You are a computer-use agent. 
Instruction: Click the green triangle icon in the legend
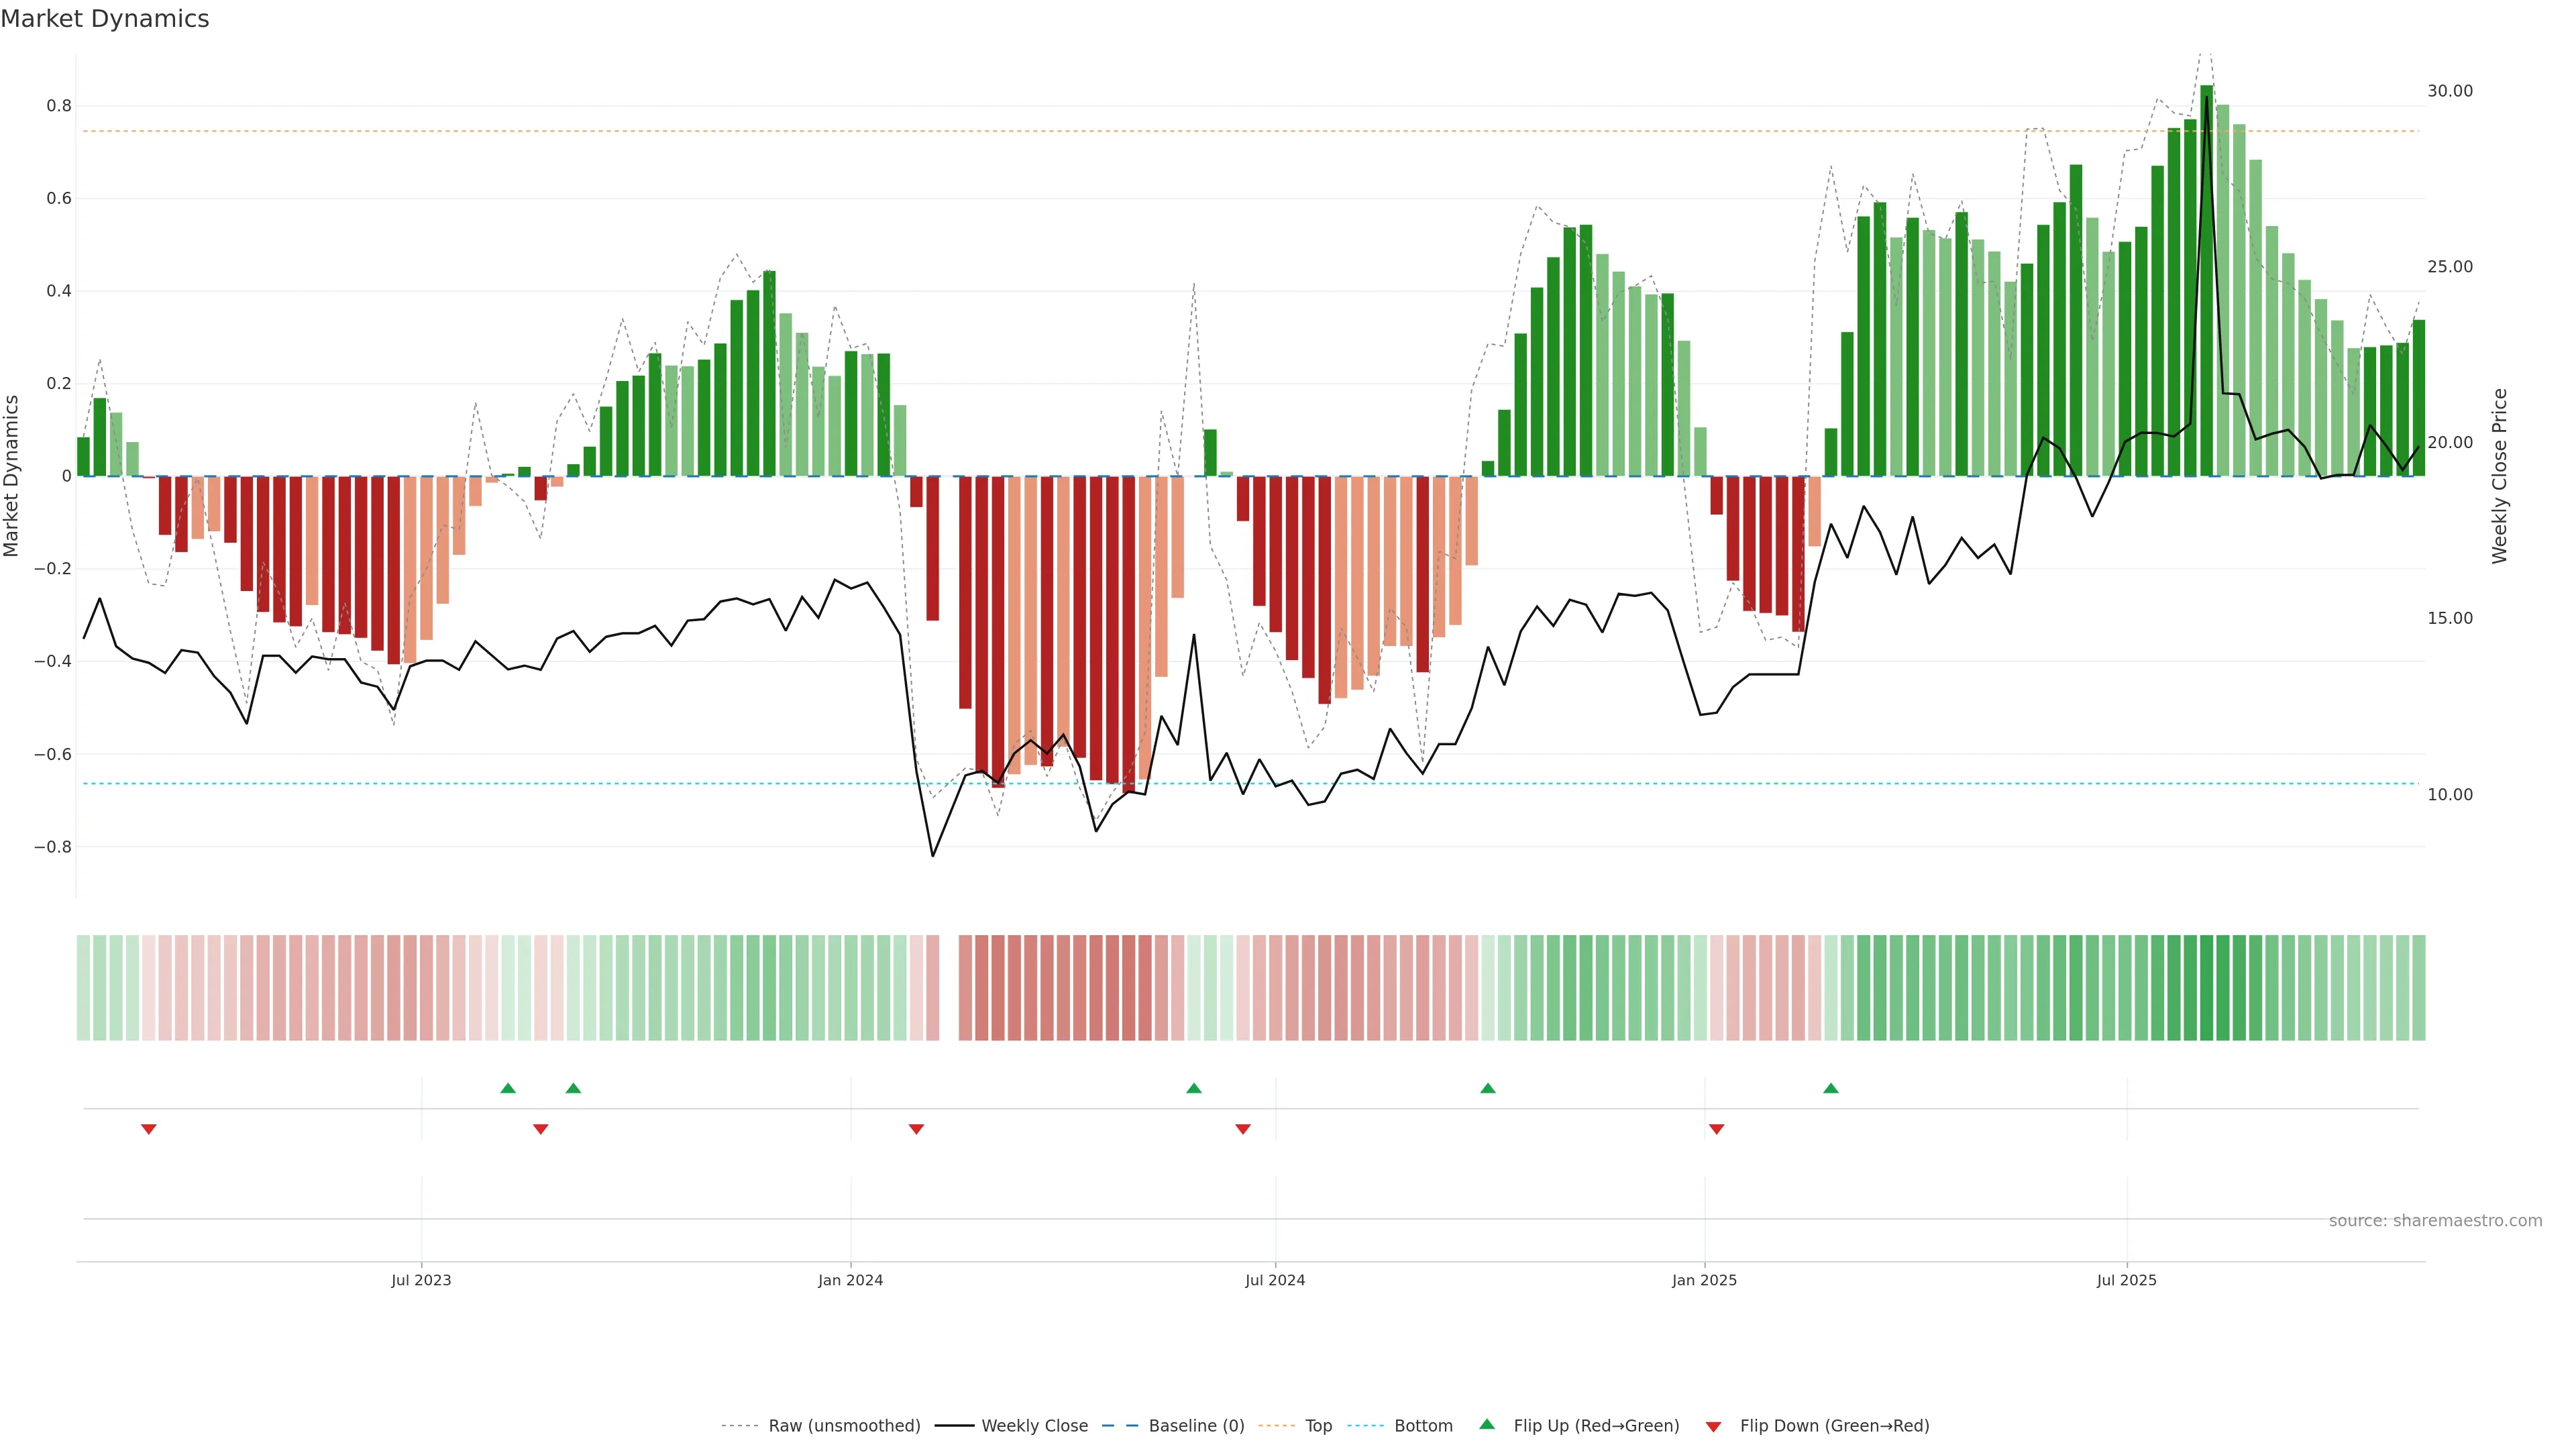(x=1487, y=1424)
